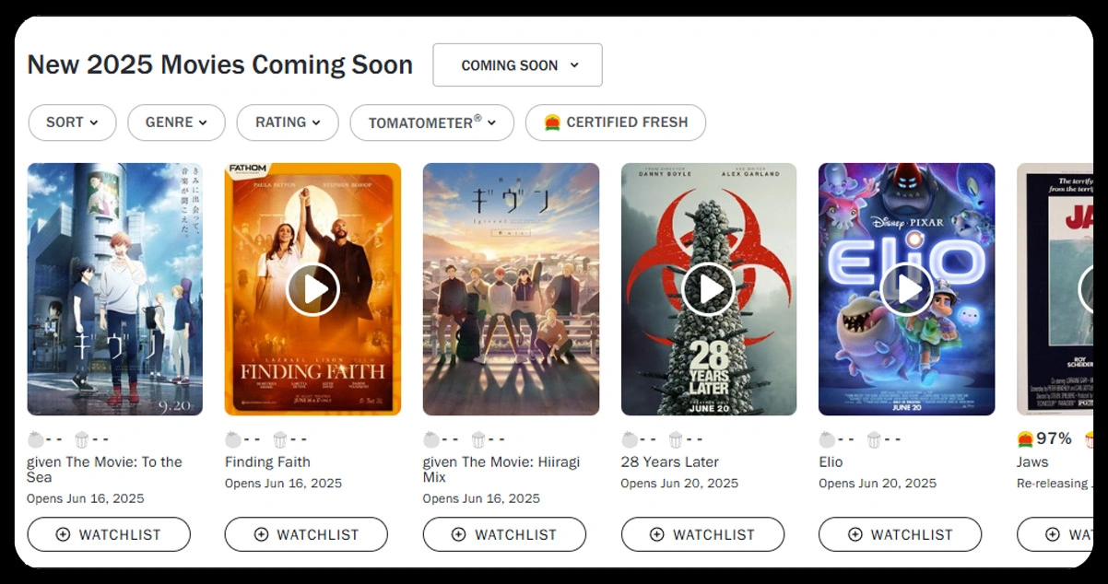Select the given The Movie: Hiiragi Mix poster
1108x584 pixels.
click(511, 289)
